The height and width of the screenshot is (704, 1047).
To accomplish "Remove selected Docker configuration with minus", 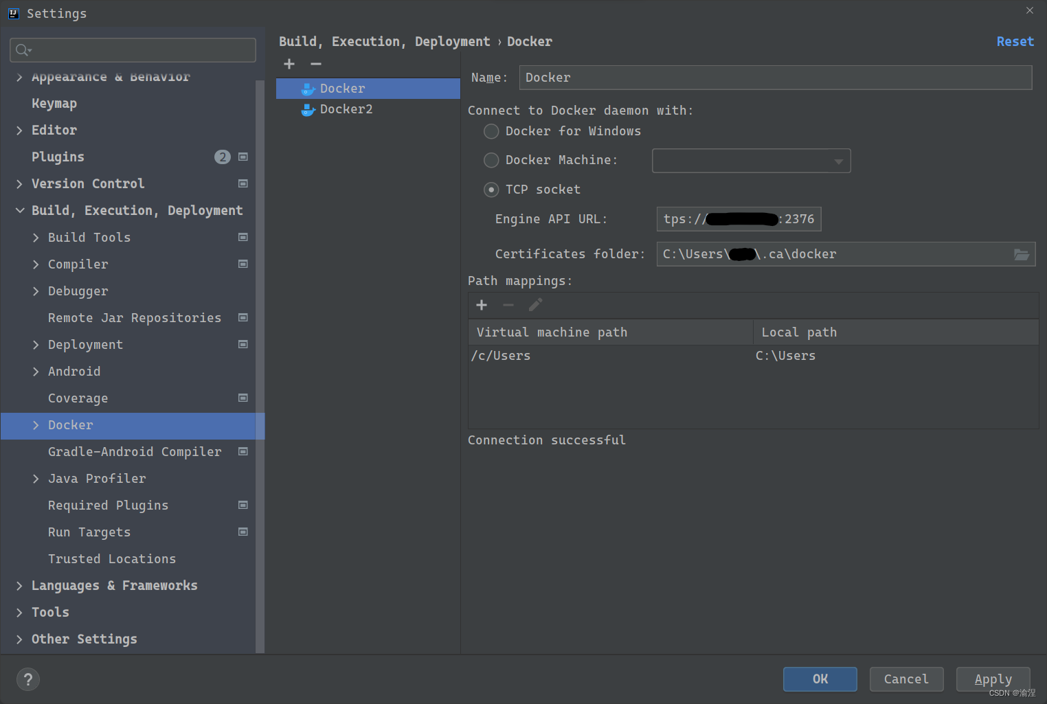I will click(x=316, y=64).
